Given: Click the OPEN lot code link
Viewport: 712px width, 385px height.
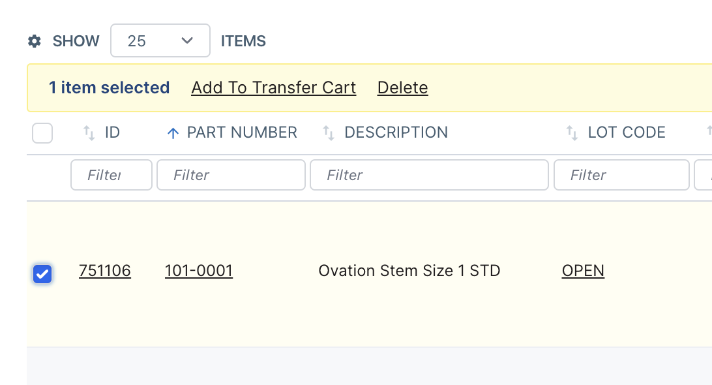Looking at the screenshot, I should [583, 271].
